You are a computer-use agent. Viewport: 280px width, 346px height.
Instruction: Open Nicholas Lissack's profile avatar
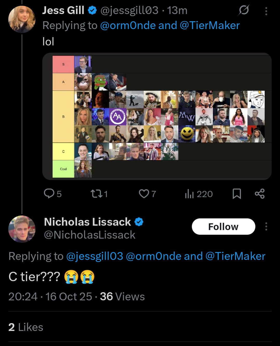22,229
